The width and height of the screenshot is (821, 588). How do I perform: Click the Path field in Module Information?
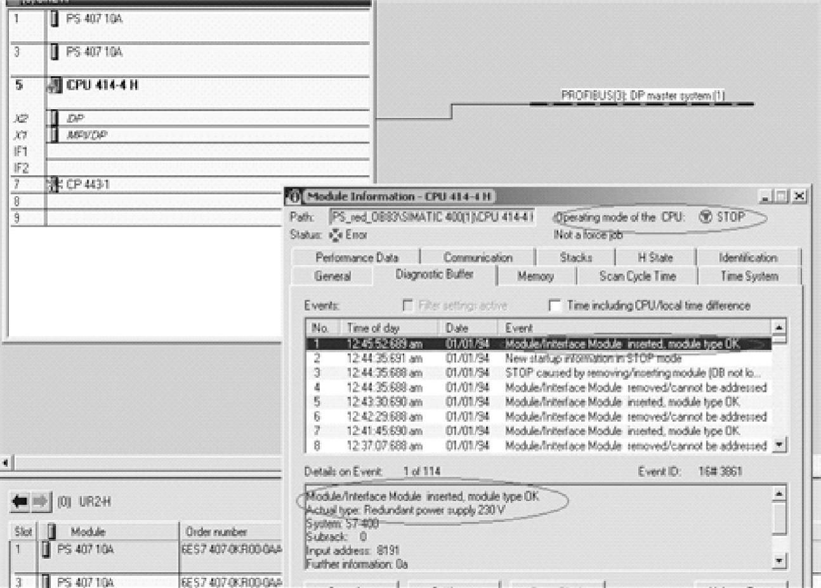(x=432, y=217)
